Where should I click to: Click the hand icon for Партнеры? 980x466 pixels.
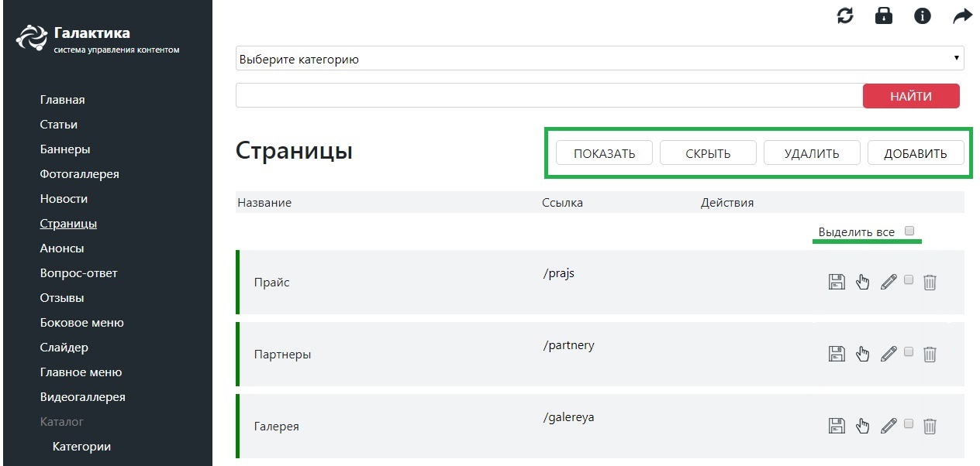[862, 354]
